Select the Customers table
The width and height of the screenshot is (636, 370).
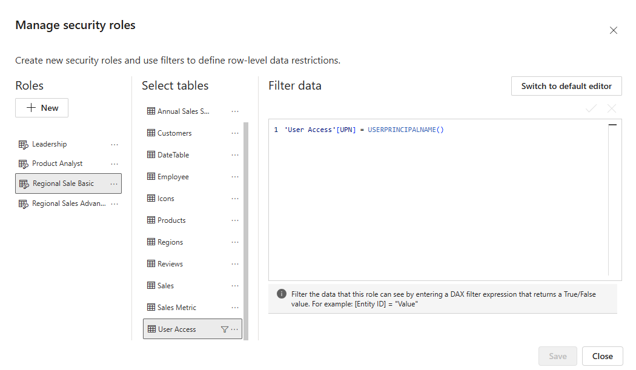pyautogui.click(x=193, y=133)
